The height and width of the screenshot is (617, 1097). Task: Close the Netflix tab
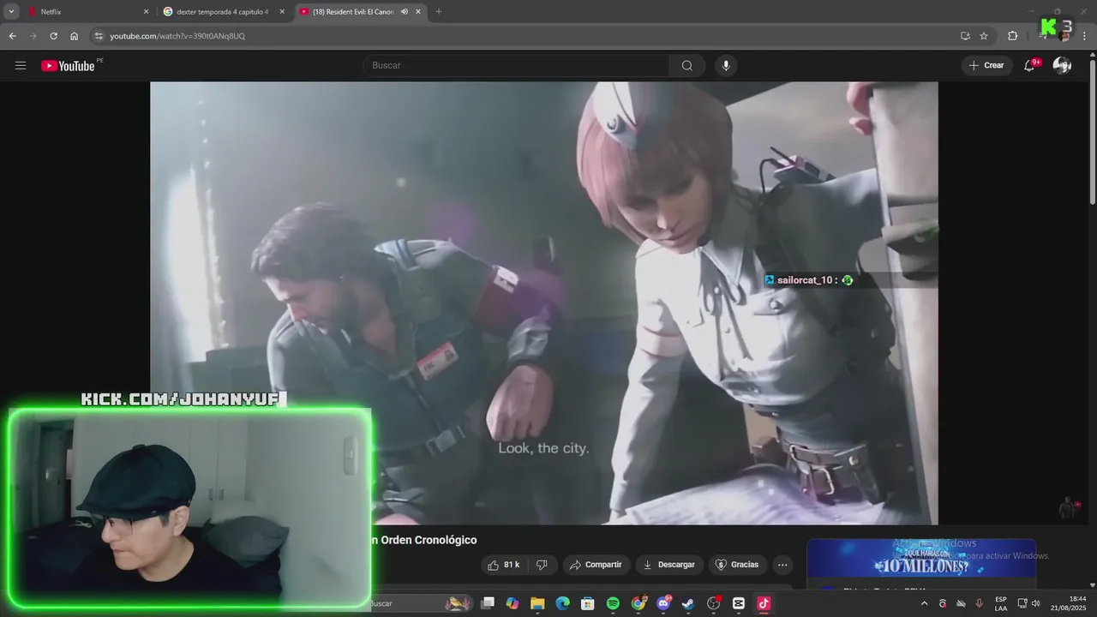146,12
